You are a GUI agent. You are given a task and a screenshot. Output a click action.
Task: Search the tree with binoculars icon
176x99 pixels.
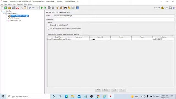coord(65,8)
